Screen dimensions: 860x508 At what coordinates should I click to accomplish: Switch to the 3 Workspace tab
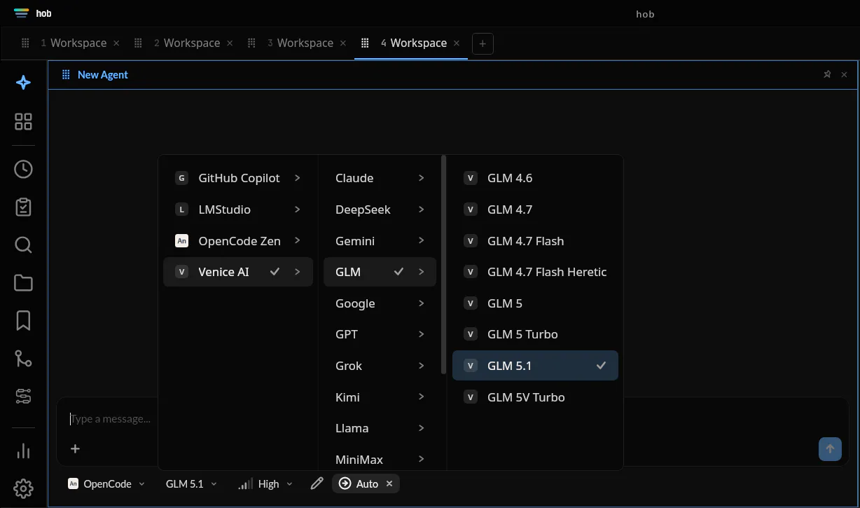(x=298, y=43)
